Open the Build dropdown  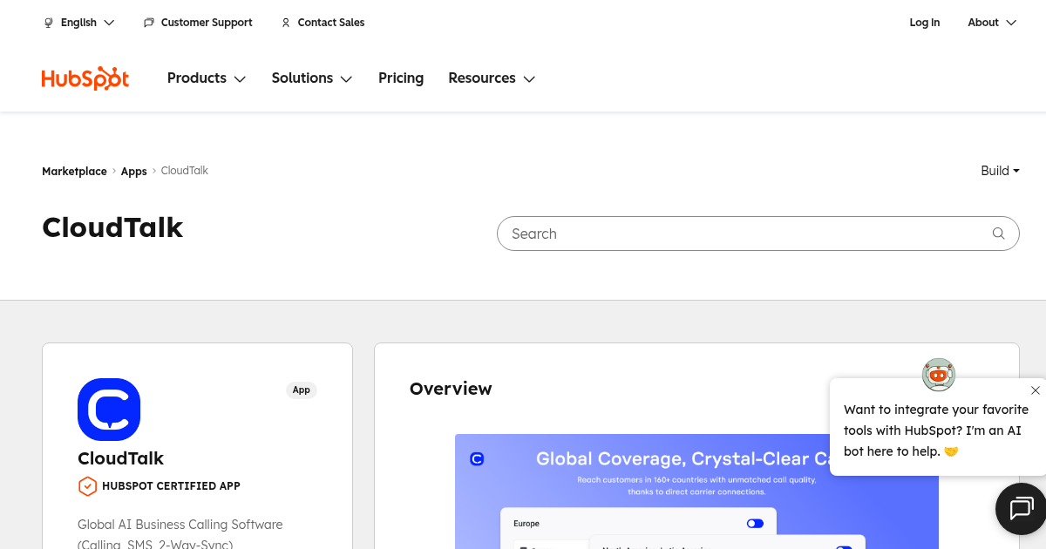point(1000,171)
